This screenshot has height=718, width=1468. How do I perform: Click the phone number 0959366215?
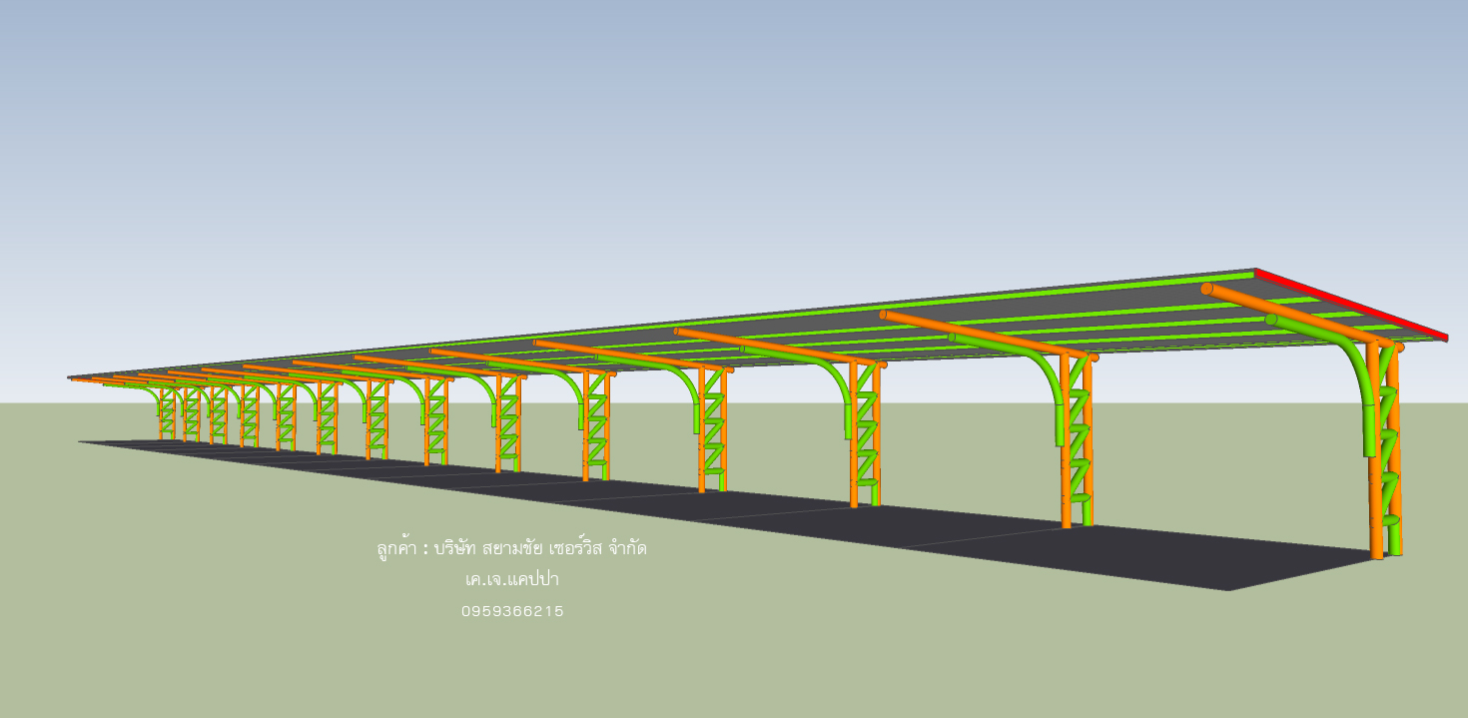tap(512, 611)
